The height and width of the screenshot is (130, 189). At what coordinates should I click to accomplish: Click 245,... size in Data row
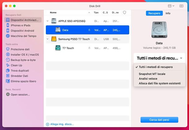pyautogui.click(x=116, y=30)
